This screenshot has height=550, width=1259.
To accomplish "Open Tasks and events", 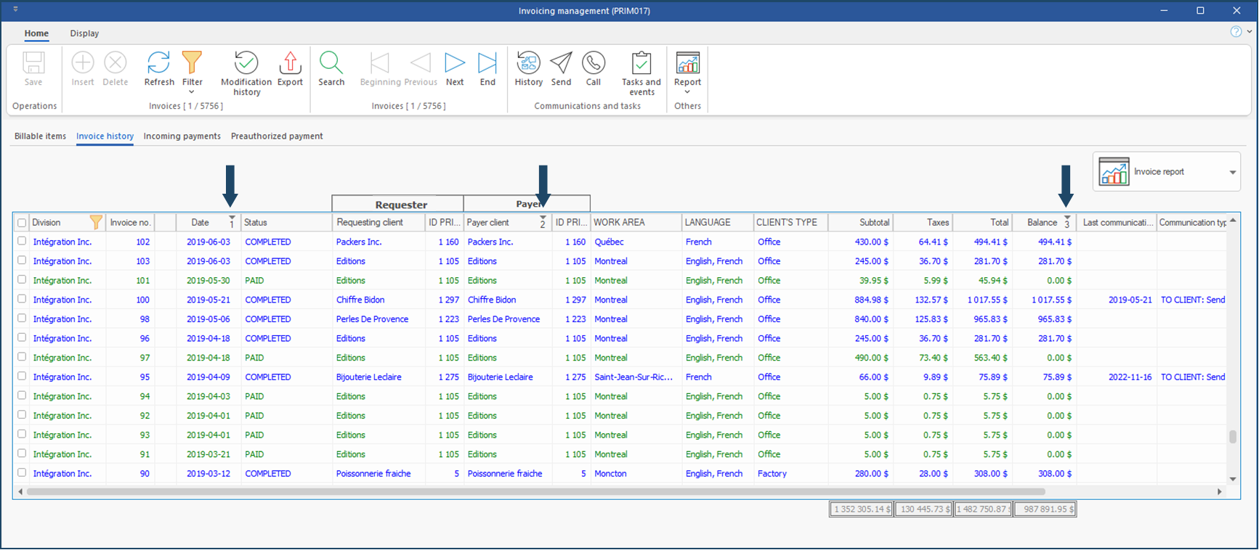I will [x=641, y=64].
